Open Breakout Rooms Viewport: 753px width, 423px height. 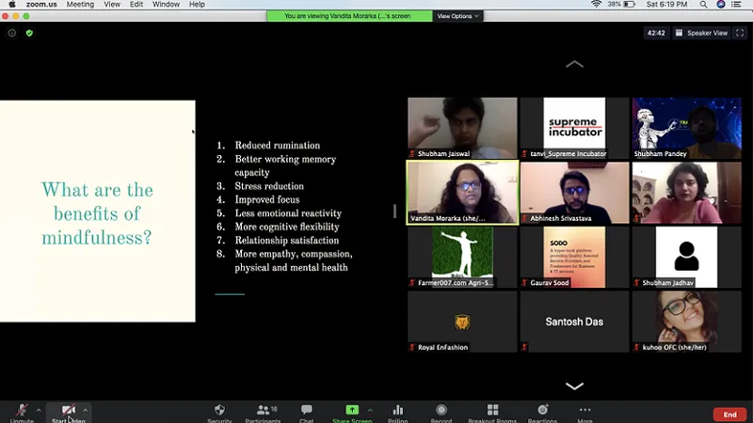(x=492, y=412)
